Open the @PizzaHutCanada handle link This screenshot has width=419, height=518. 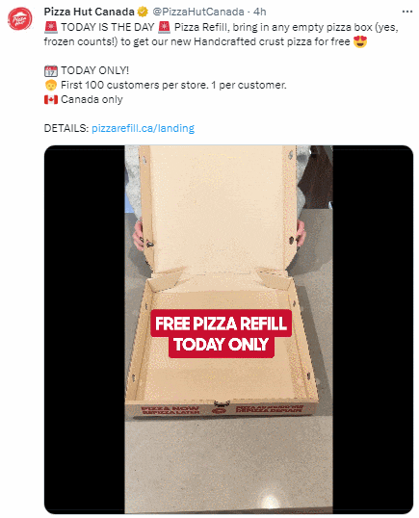pos(198,12)
